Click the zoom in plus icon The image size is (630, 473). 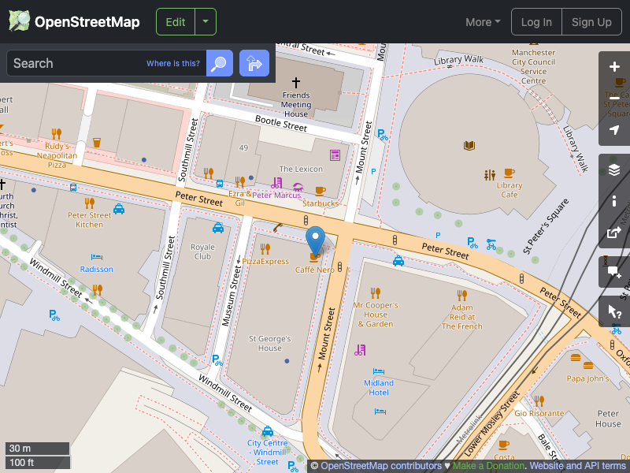click(x=614, y=67)
